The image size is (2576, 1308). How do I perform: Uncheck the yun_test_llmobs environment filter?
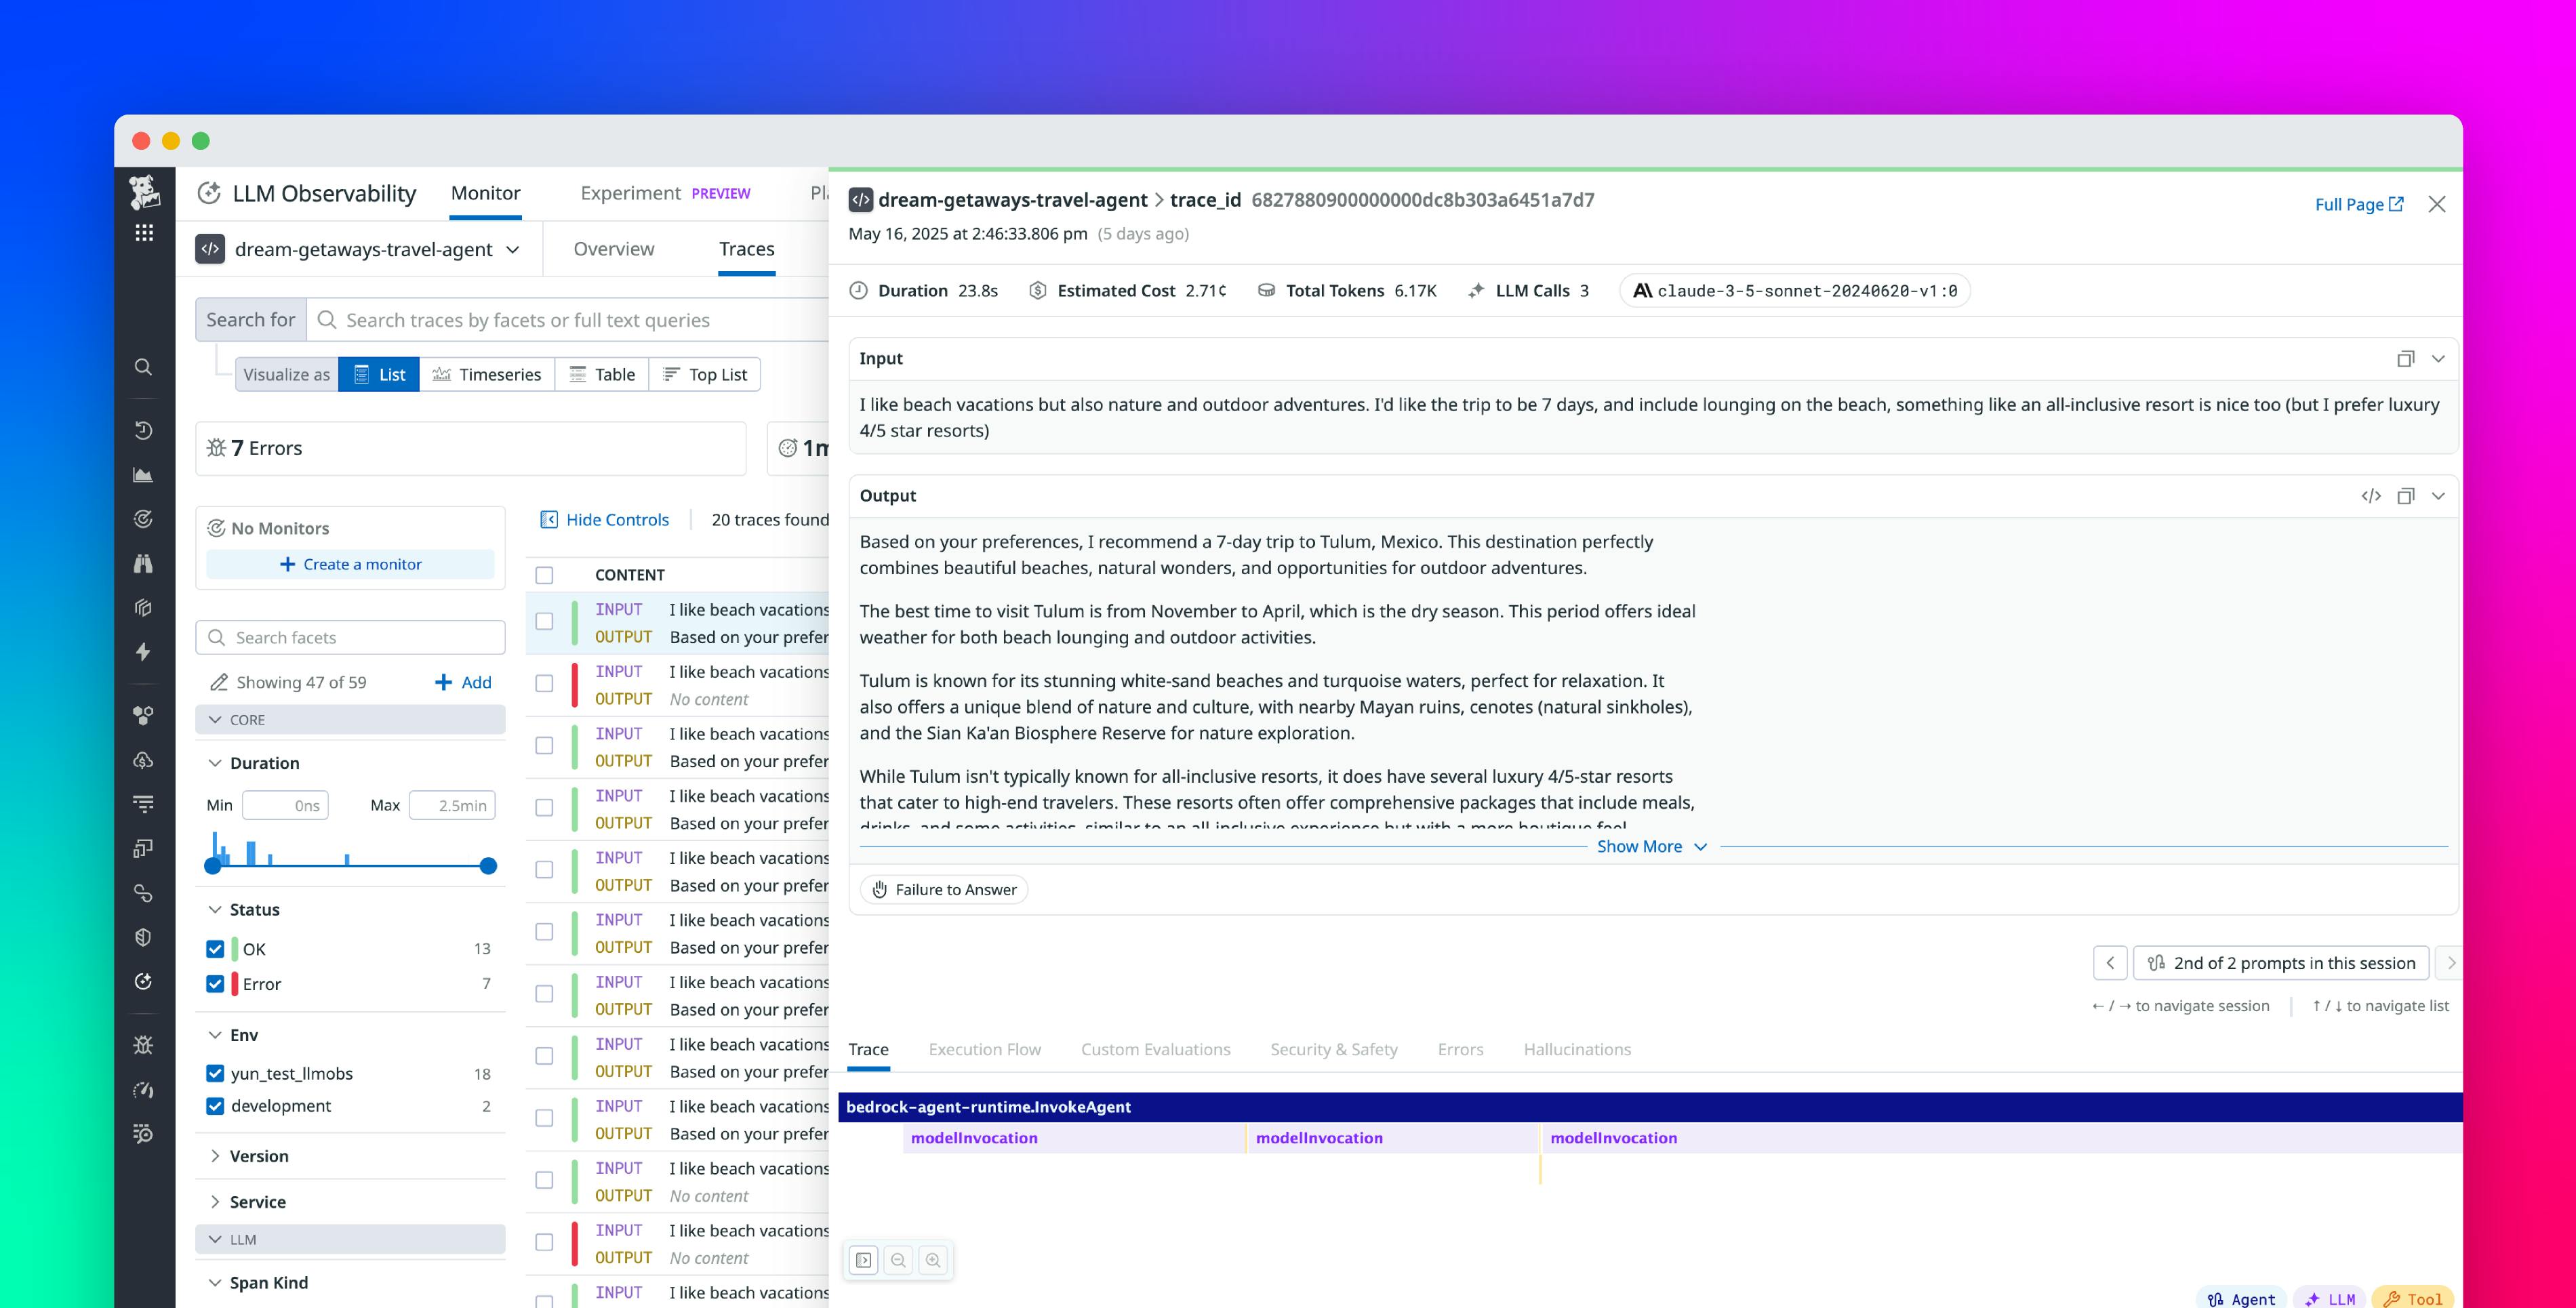(x=215, y=1073)
